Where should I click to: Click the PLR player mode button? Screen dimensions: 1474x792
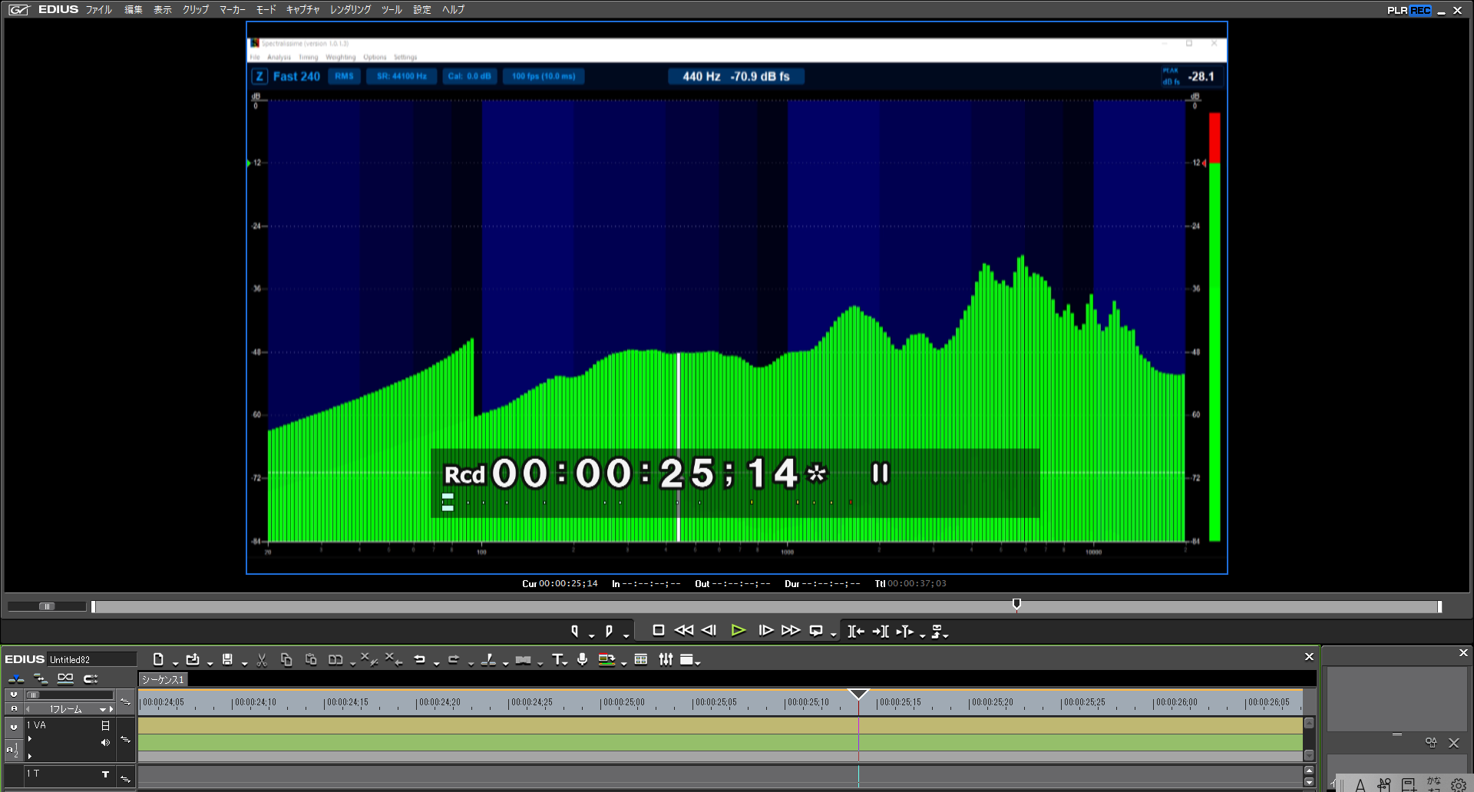pos(1397,10)
